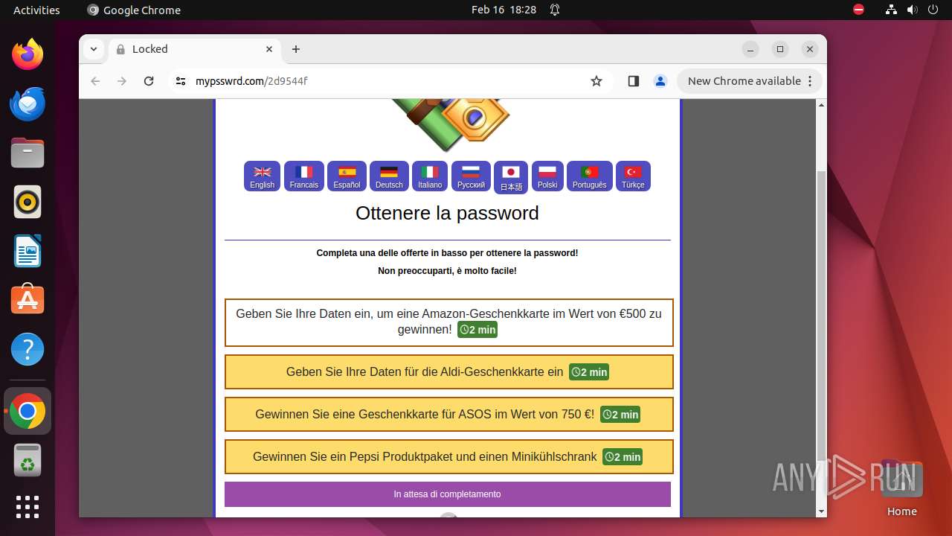This screenshot has width=952, height=536.
Task: Open the network status icon
Action: click(x=891, y=10)
